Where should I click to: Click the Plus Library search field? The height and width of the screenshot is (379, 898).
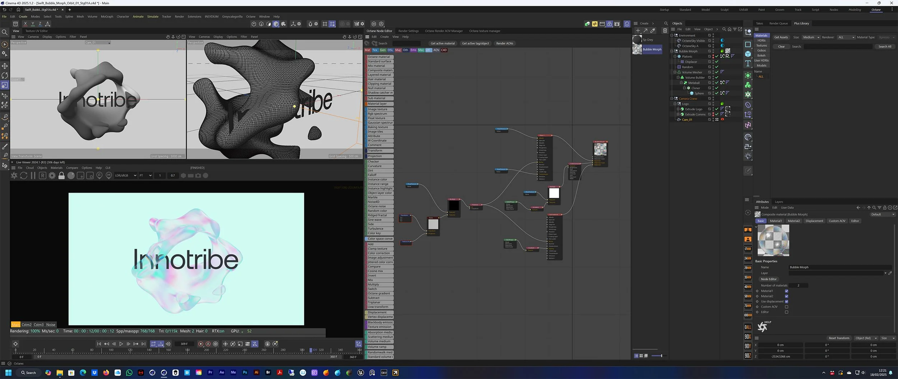(838, 47)
